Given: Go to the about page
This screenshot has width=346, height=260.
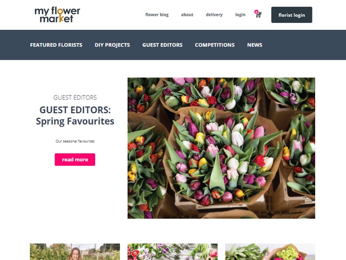Looking at the screenshot, I should (187, 15).
